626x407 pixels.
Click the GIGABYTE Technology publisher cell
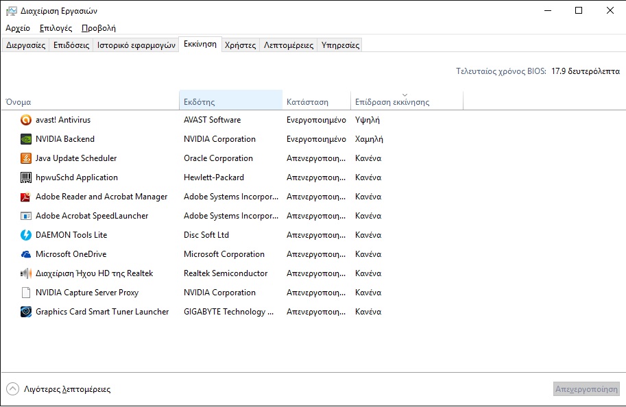[x=229, y=312]
